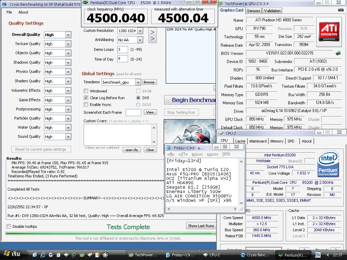This screenshot has height=260, width=347.
Task: Open the notepad icon in quick launch
Action: tap(58, 255)
